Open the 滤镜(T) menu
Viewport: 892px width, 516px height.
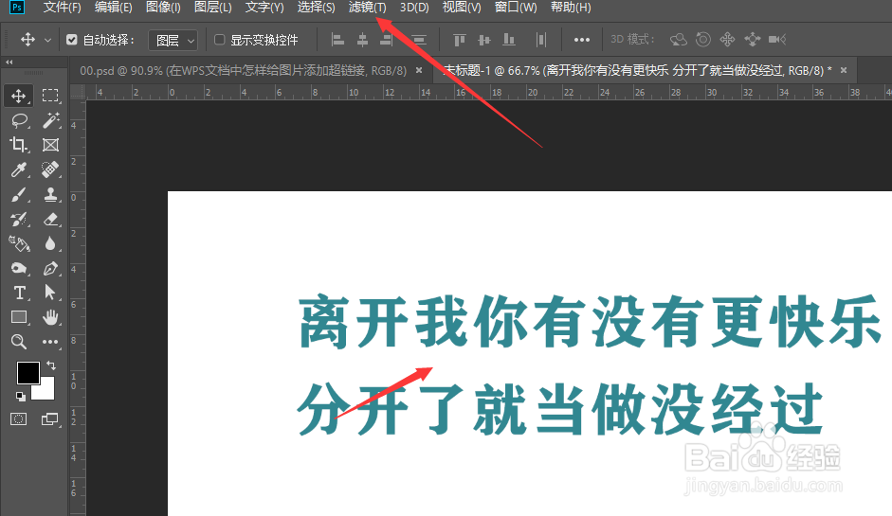point(368,8)
